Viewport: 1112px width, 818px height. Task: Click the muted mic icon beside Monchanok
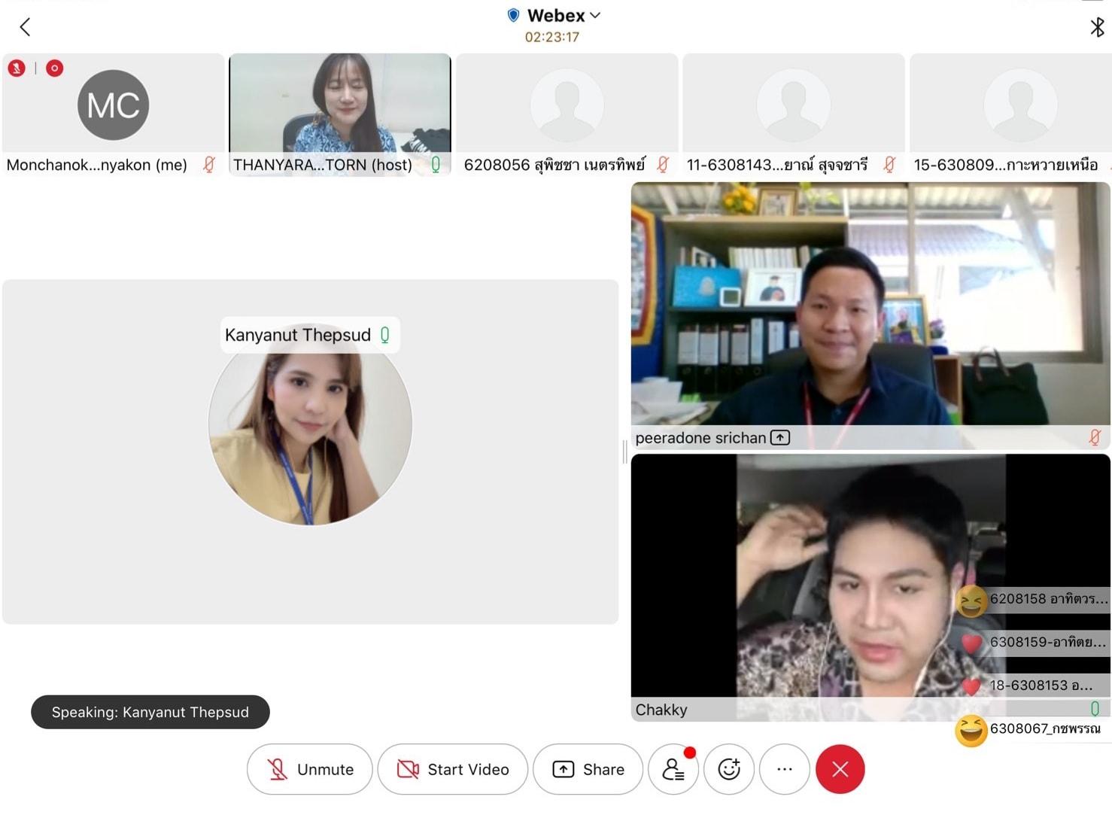(x=209, y=164)
